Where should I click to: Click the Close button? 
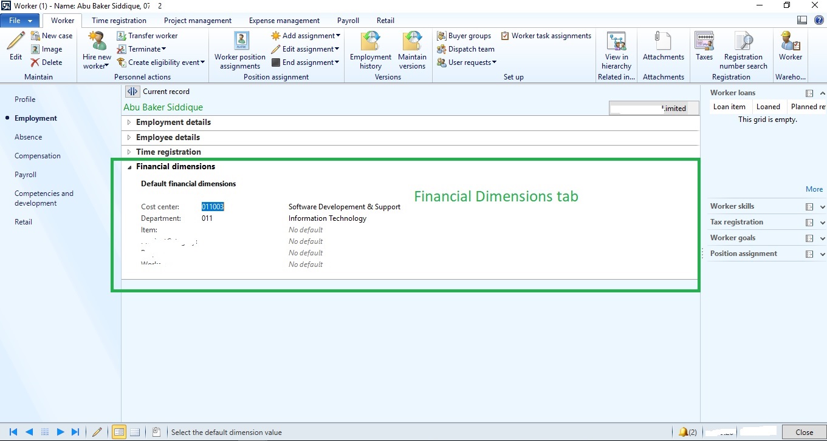pos(804,432)
